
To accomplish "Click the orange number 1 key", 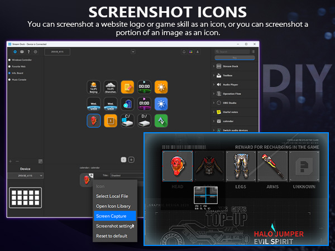I will (111, 121).
